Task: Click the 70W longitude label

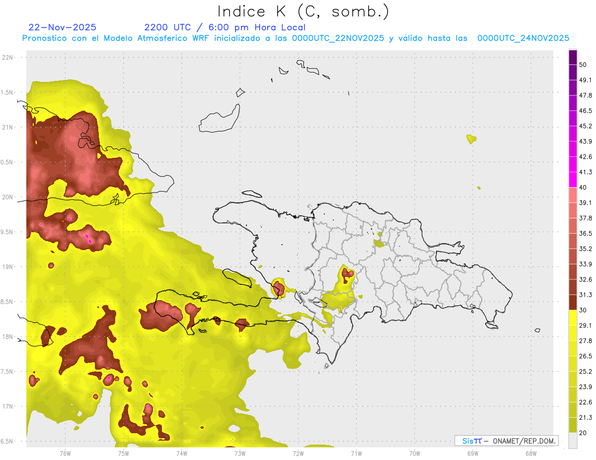Action: tap(414, 453)
